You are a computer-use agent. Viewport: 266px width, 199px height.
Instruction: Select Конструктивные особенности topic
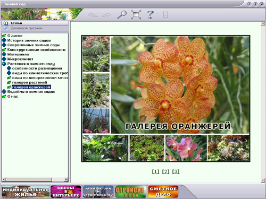tap(36, 50)
